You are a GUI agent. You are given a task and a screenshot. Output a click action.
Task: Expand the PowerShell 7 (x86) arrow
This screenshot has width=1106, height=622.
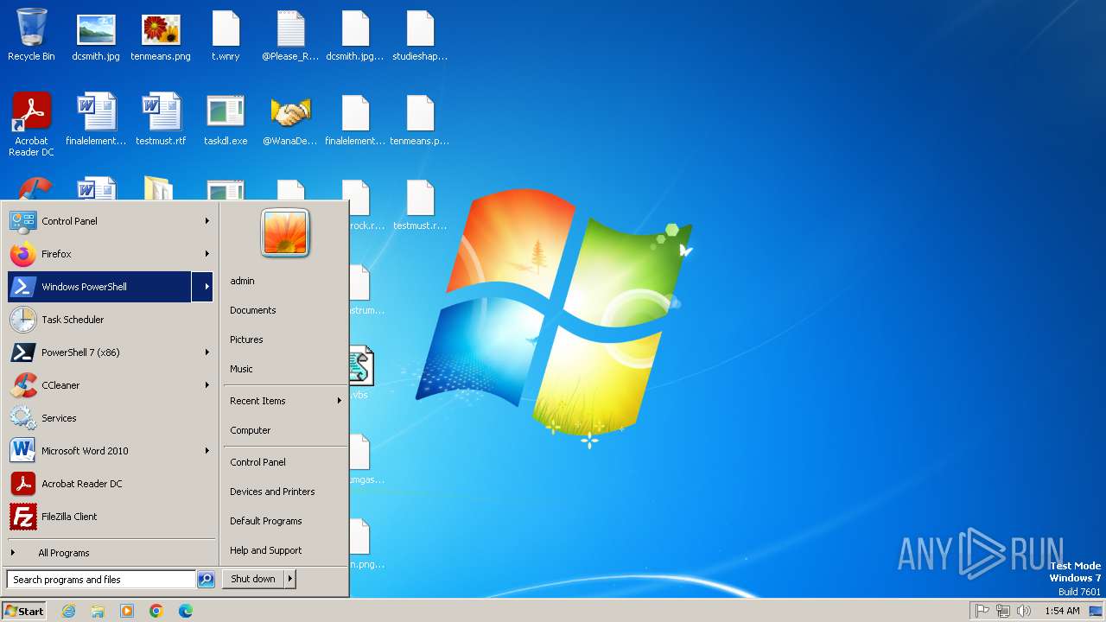(207, 352)
